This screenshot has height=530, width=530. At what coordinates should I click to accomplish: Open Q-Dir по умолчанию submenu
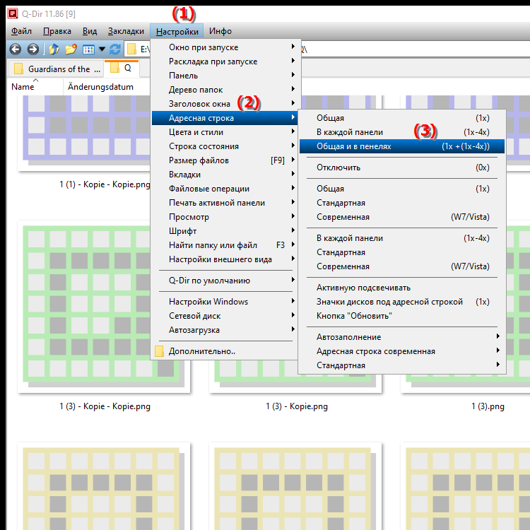coord(225,281)
